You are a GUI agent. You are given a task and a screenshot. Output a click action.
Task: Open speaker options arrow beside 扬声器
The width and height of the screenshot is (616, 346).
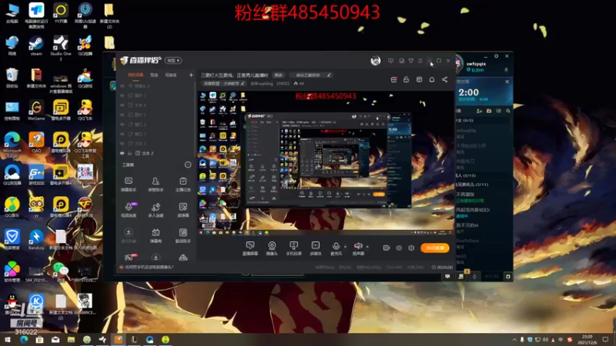tap(367, 246)
